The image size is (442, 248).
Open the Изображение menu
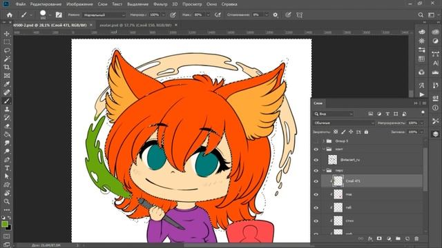(80, 4)
